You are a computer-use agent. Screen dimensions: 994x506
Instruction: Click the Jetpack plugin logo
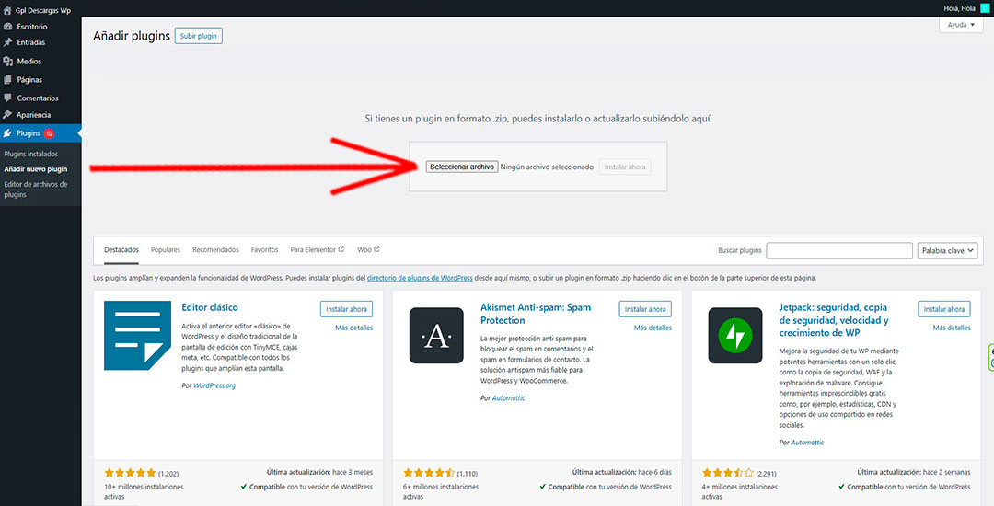click(x=734, y=336)
